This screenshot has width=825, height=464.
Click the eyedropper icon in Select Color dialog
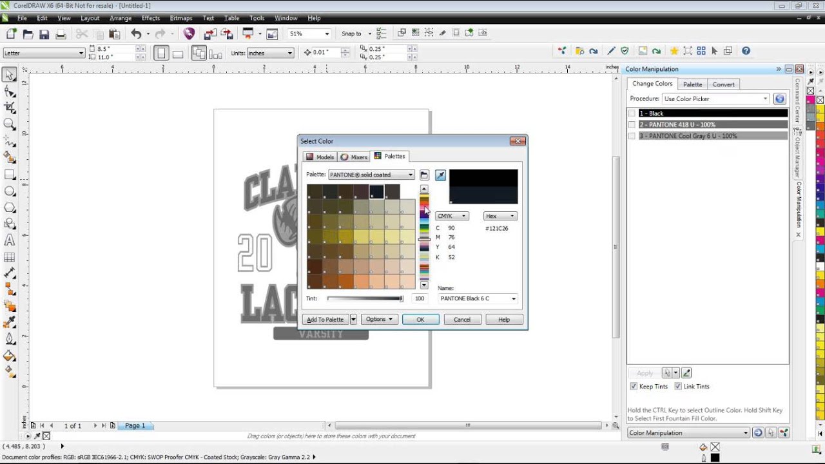440,175
